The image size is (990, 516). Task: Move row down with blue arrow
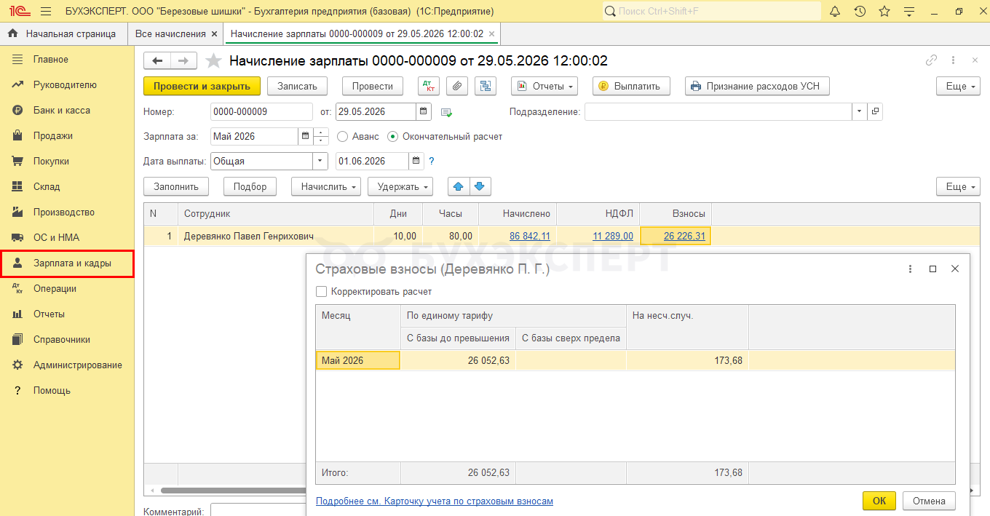coord(480,186)
